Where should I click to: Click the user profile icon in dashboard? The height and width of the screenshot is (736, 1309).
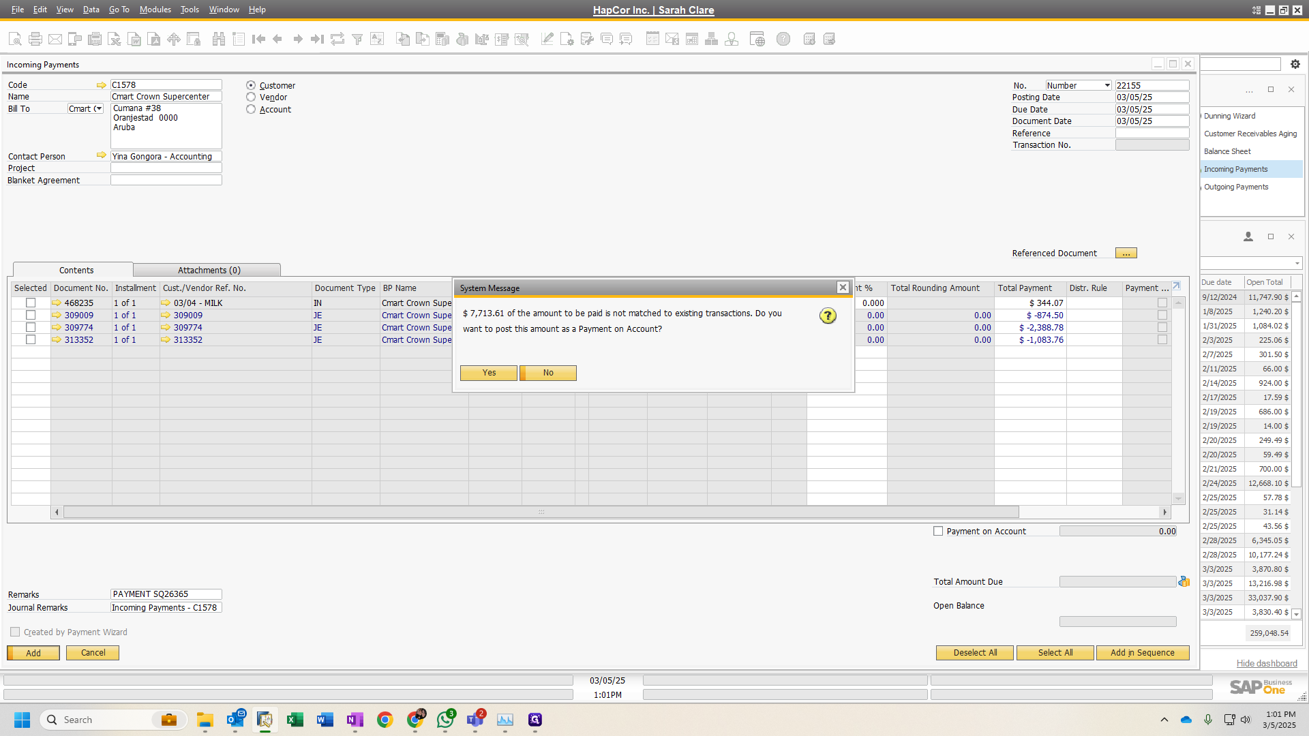pos(1248,236)
